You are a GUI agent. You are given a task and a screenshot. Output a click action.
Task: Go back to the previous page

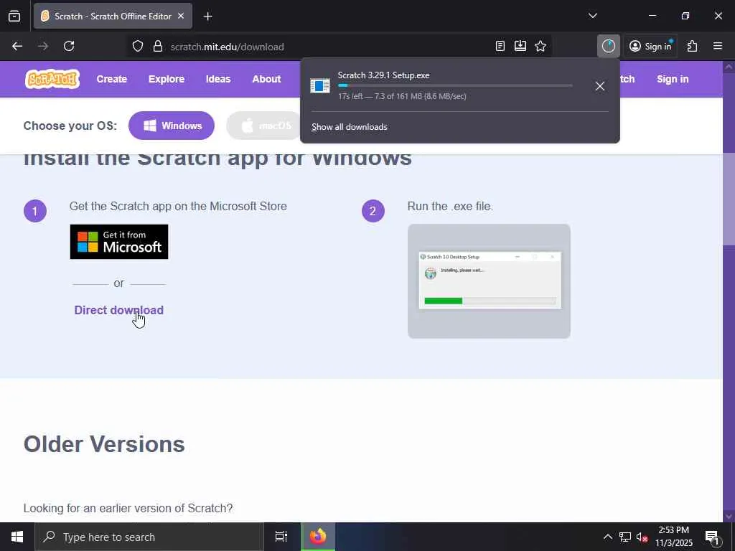point(17,46)
